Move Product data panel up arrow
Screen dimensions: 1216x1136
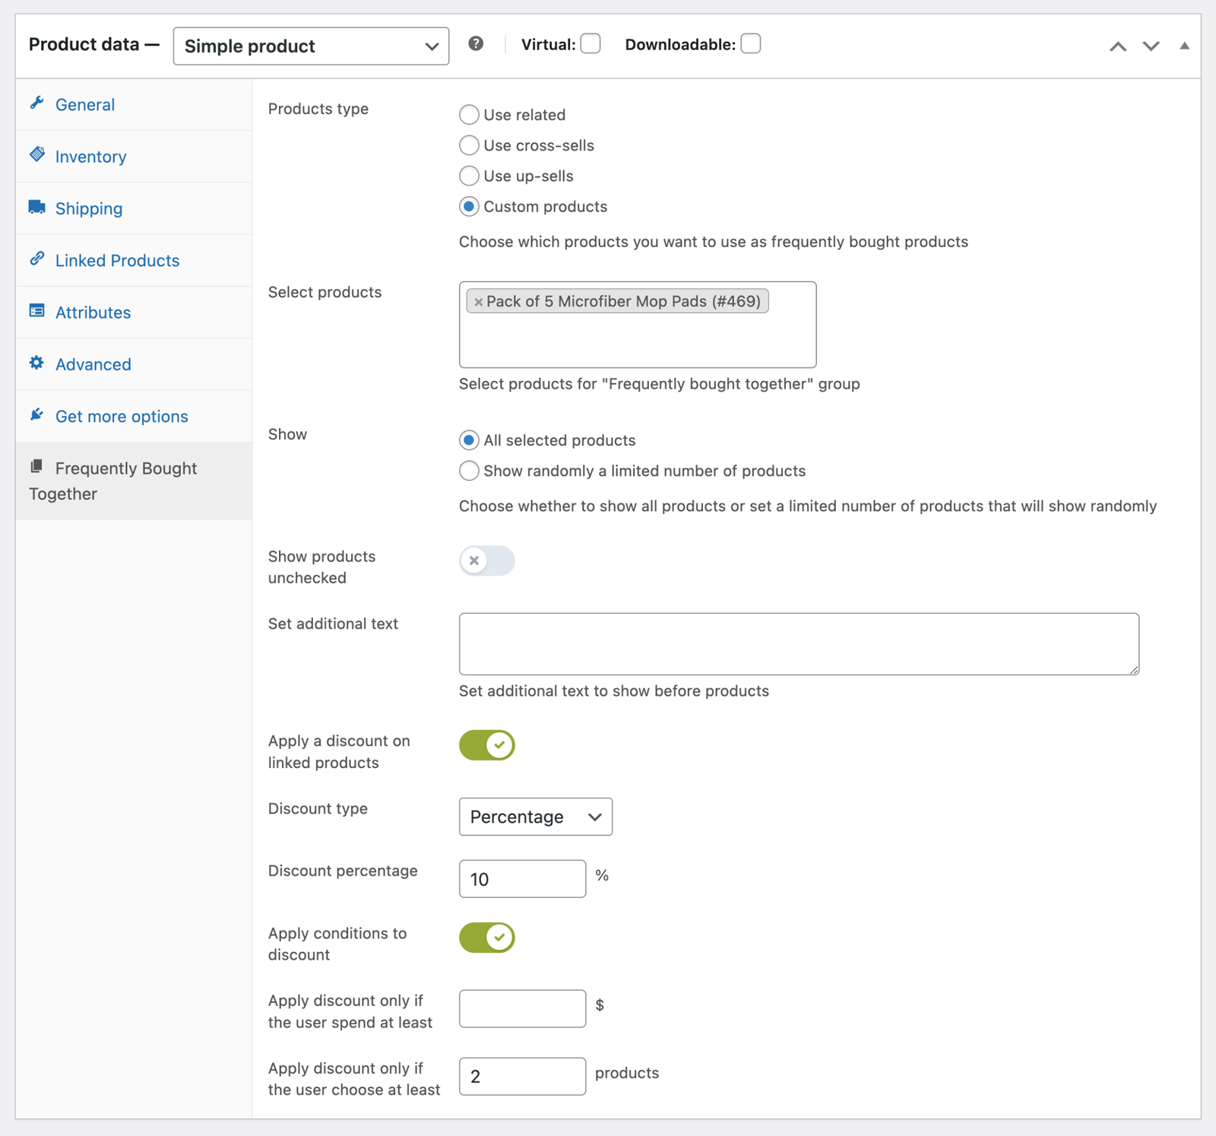[1117, 46]
